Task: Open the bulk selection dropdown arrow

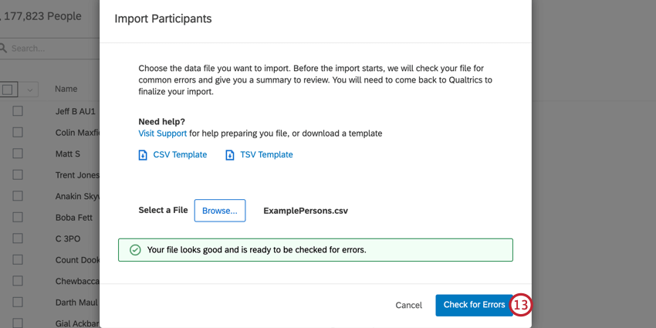Action: (30, 90)
